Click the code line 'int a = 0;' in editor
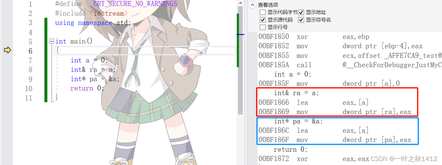 [89, 60]
